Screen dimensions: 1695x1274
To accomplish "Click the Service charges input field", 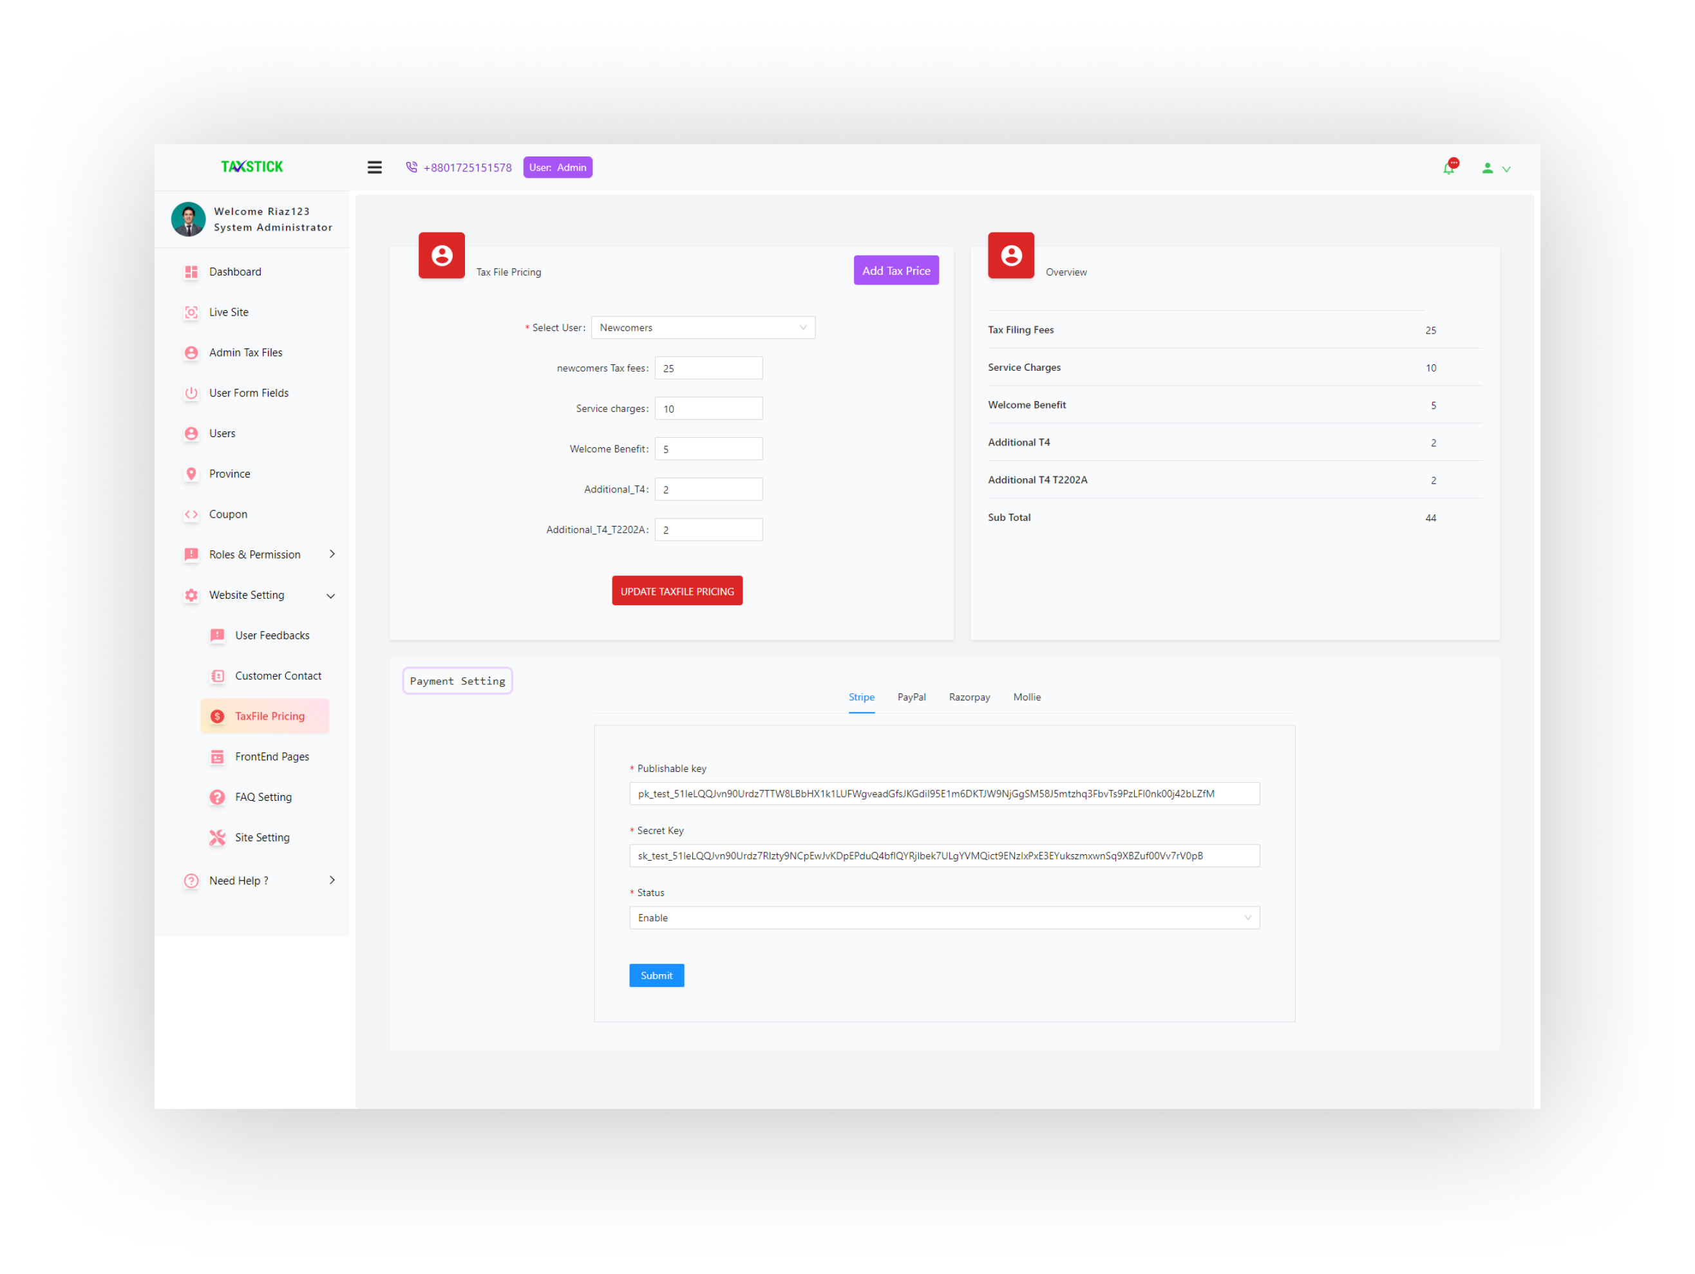I will [x=708, y=409].
